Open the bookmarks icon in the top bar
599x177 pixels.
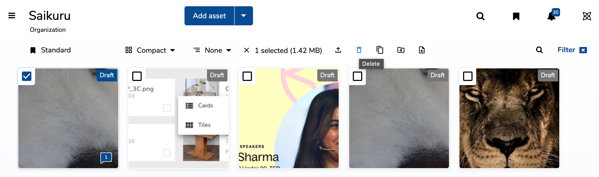516,16
